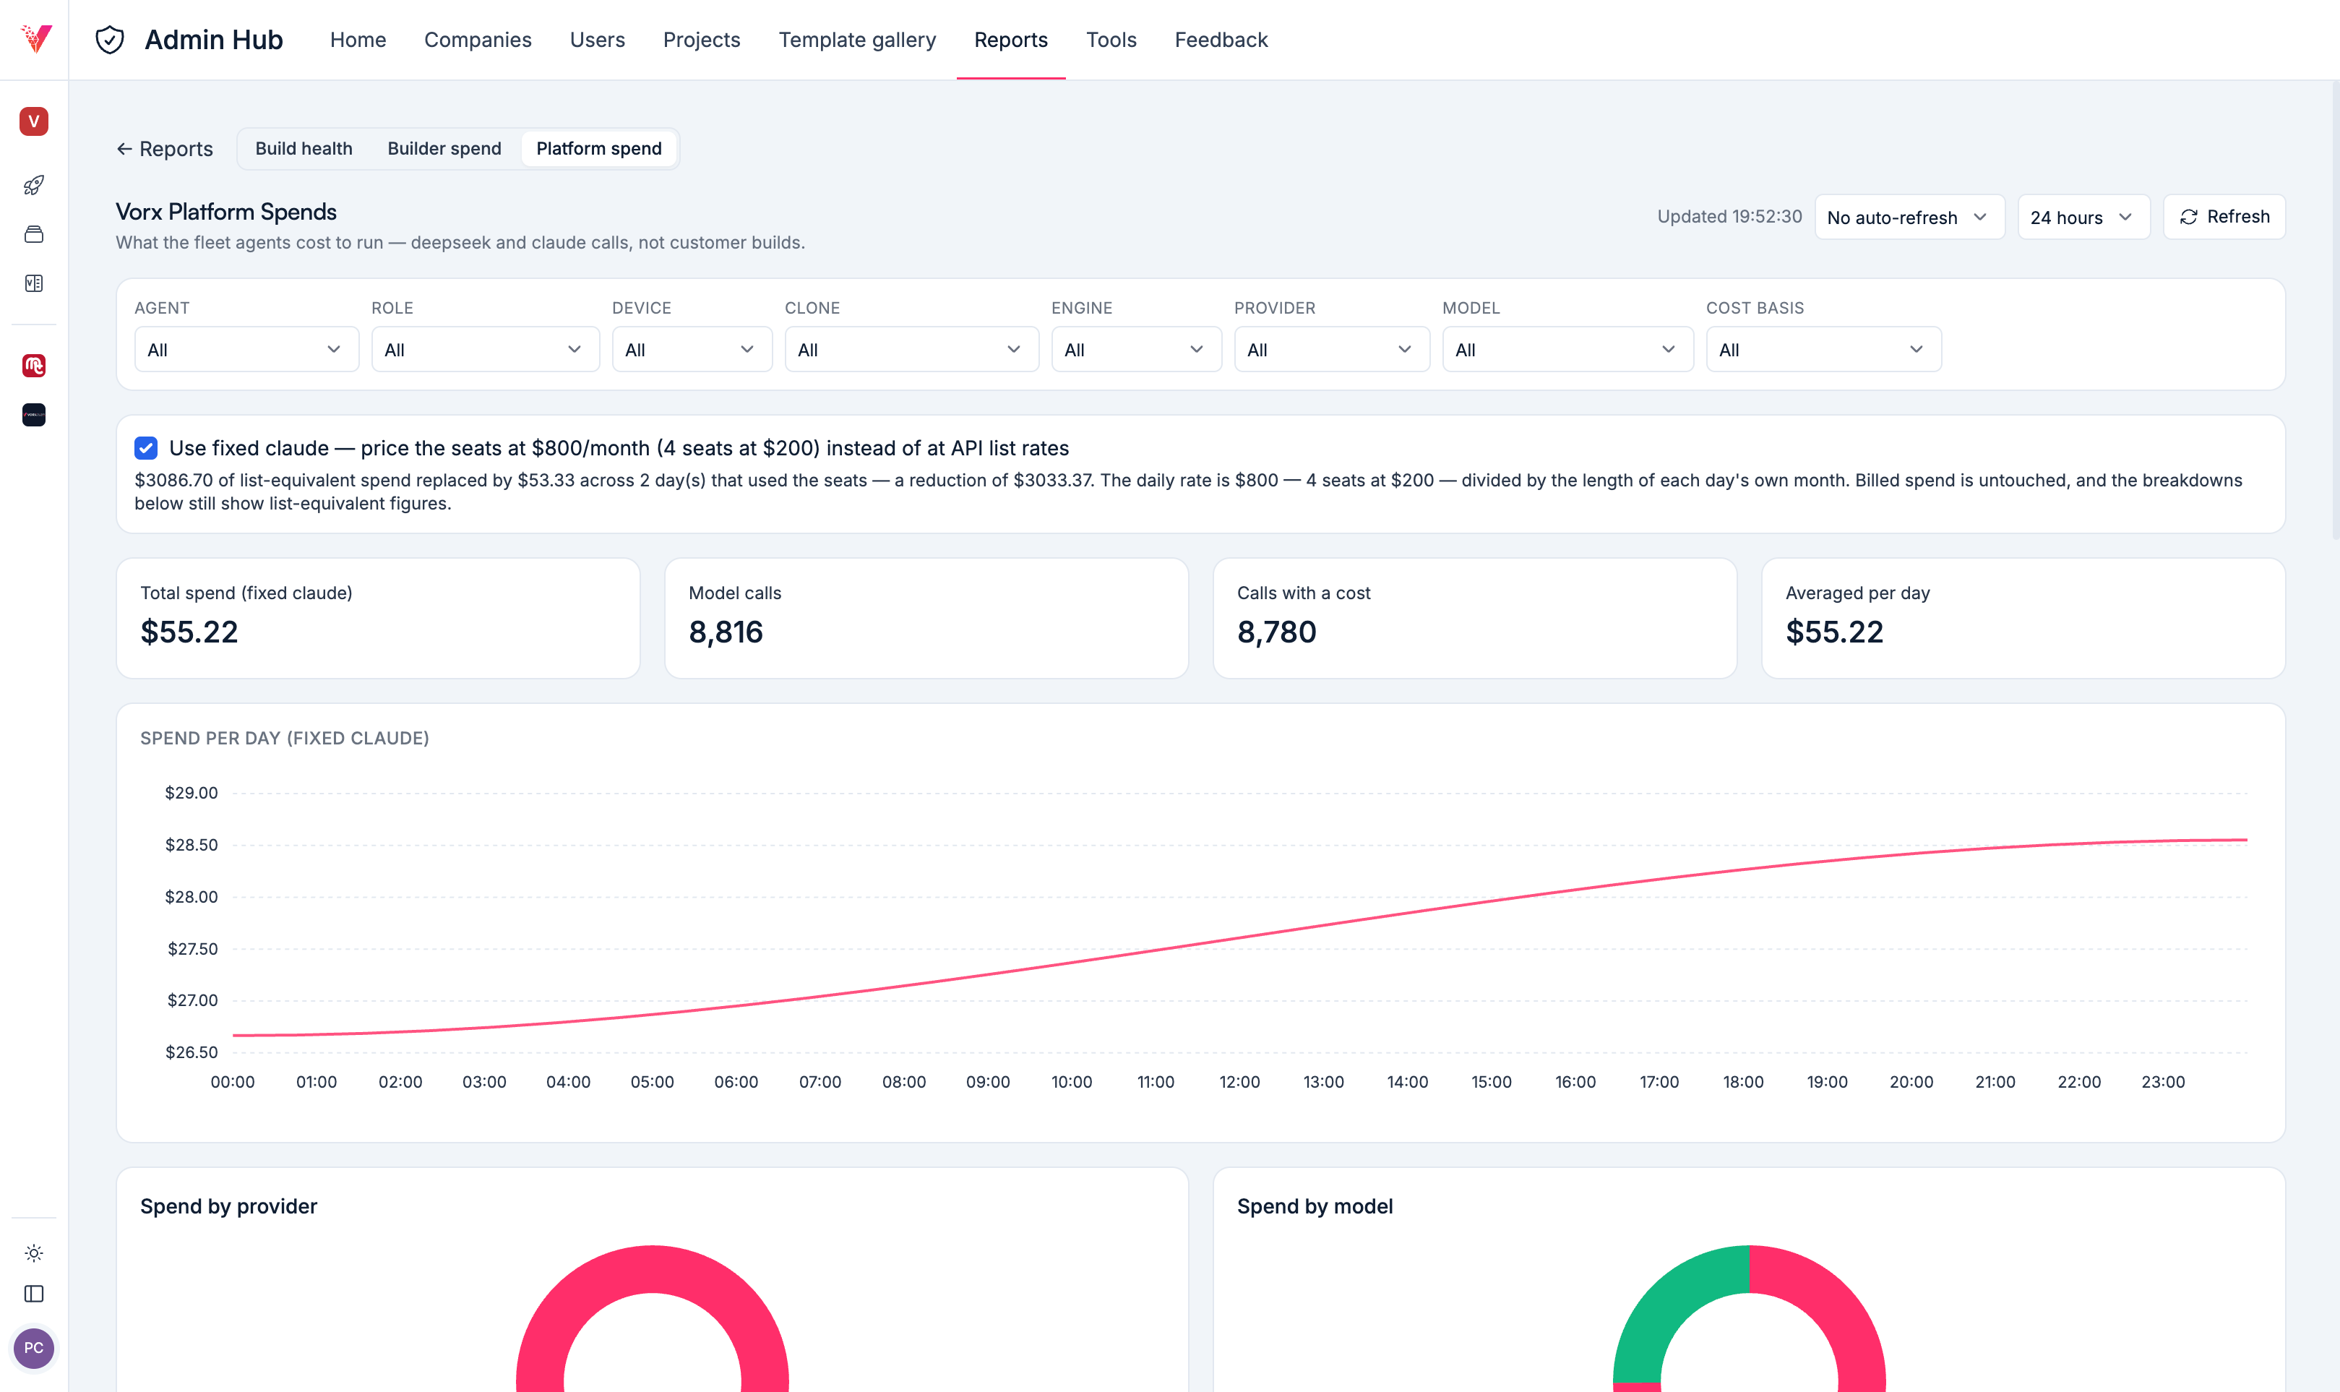This screenshot has height=1392, width=2340.
Task: Expand the Agent filter dropdown
Action: 246,349
